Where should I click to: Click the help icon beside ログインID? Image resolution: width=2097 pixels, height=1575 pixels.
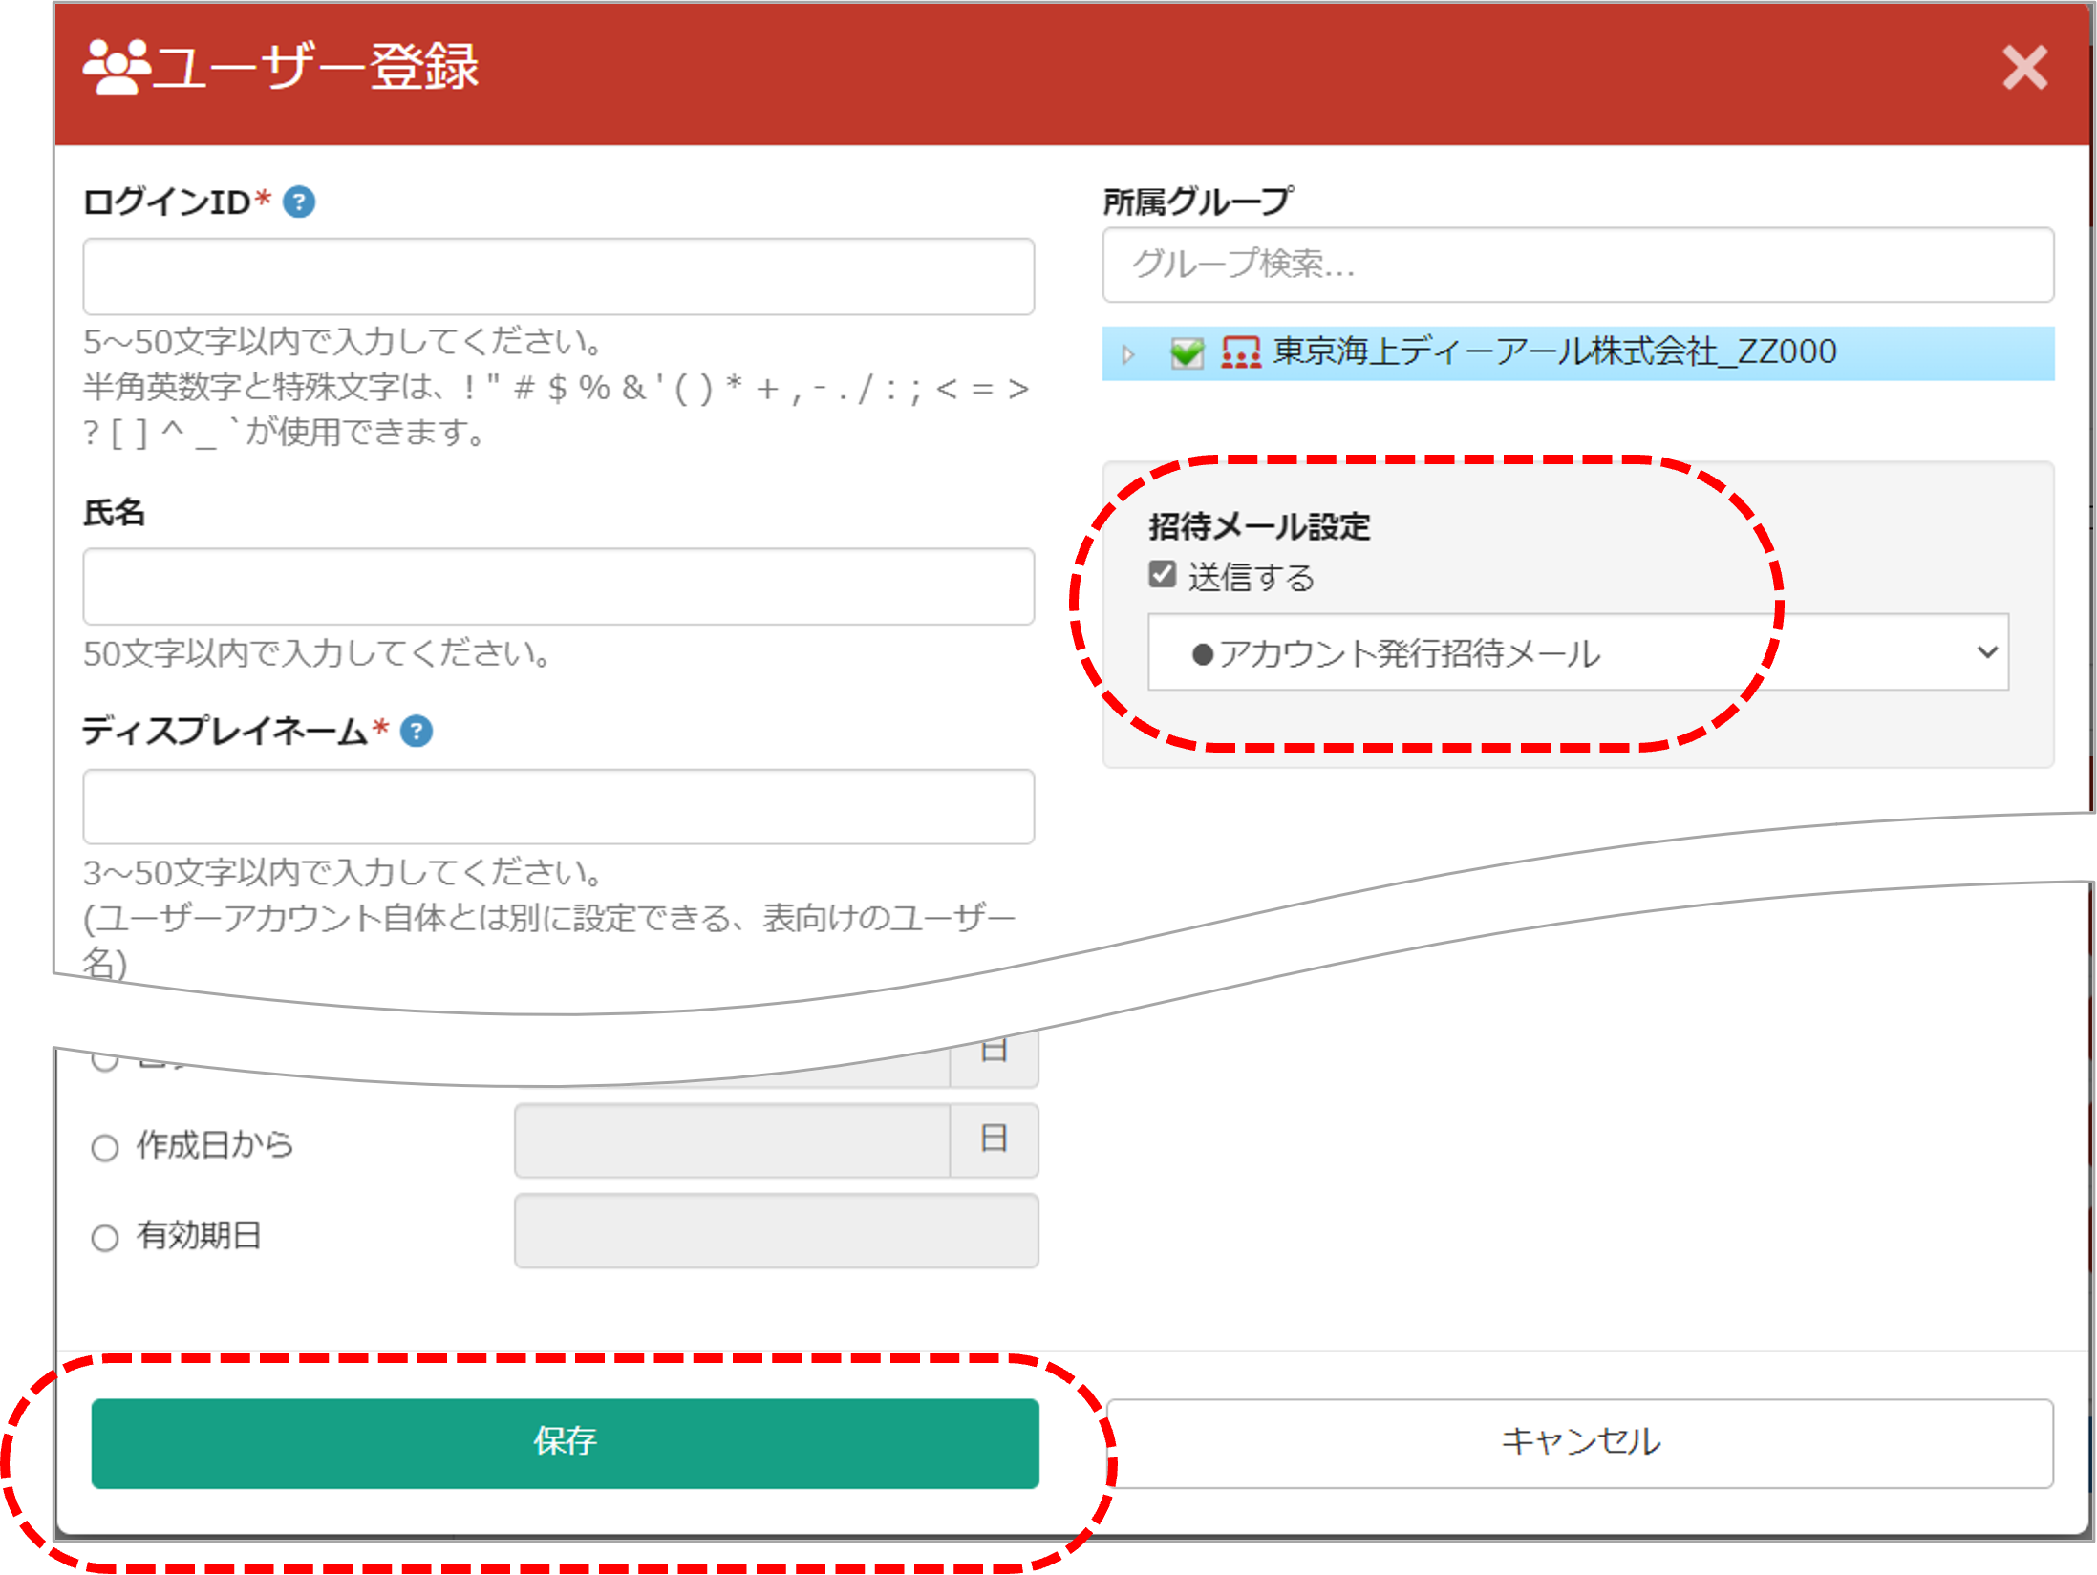(299, 202)
